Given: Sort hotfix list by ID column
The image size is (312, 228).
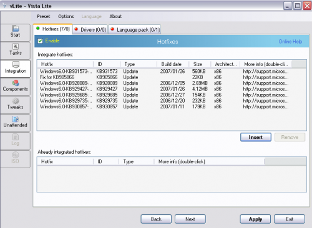Looking at the screenshot, I should click(107, 64).
